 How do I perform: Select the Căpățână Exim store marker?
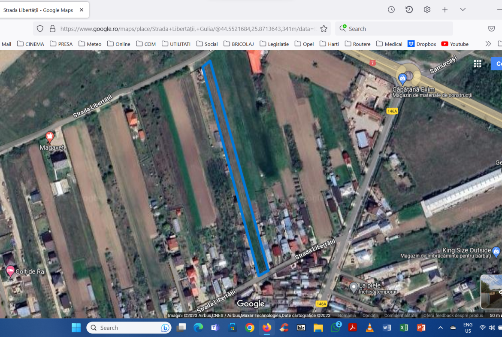(402, 78)
